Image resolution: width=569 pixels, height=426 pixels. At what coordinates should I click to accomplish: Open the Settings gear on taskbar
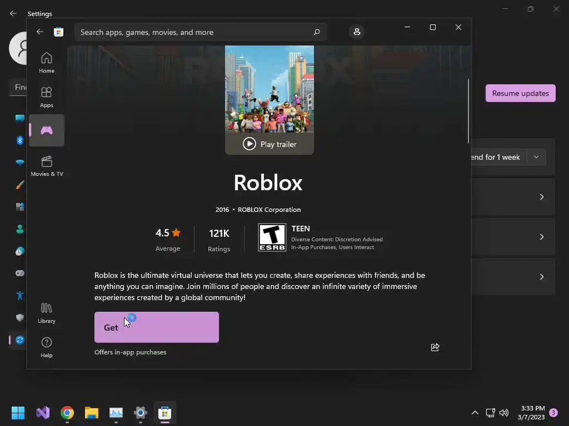[141, 413]
